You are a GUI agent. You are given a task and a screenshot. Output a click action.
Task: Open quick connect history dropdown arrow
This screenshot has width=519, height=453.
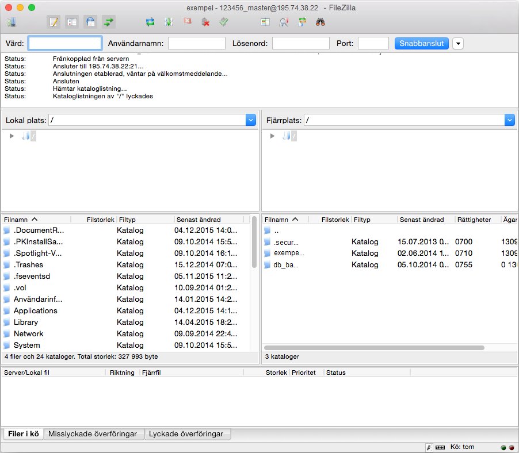458,43
